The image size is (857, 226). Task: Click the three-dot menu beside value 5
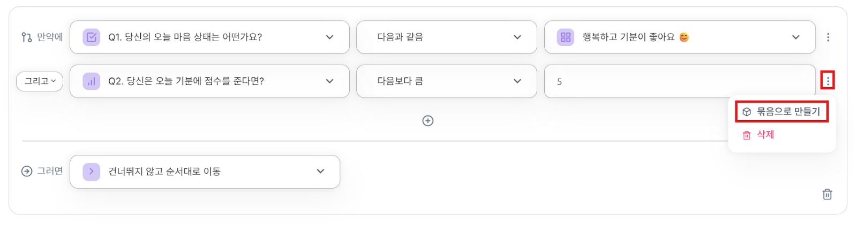pyautogui.click(x=828, y=81)
